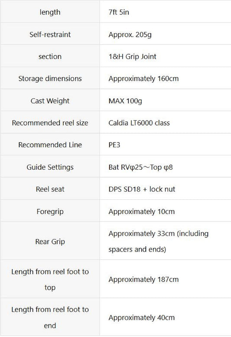Viewport: 231px width, 337px height.
Task: Select the 'Approx. 205g' value cell
Action: (166, 34)
